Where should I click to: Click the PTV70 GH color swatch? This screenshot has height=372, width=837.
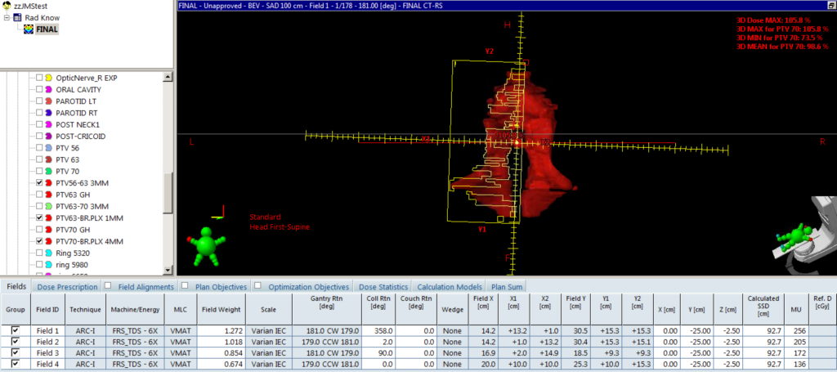tap(49, 231)
